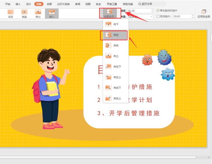Image resolution: width=212 pixels, height=164 pixels.
Task: Select the red virus cartoon image
Action: (x=148, y=60)
